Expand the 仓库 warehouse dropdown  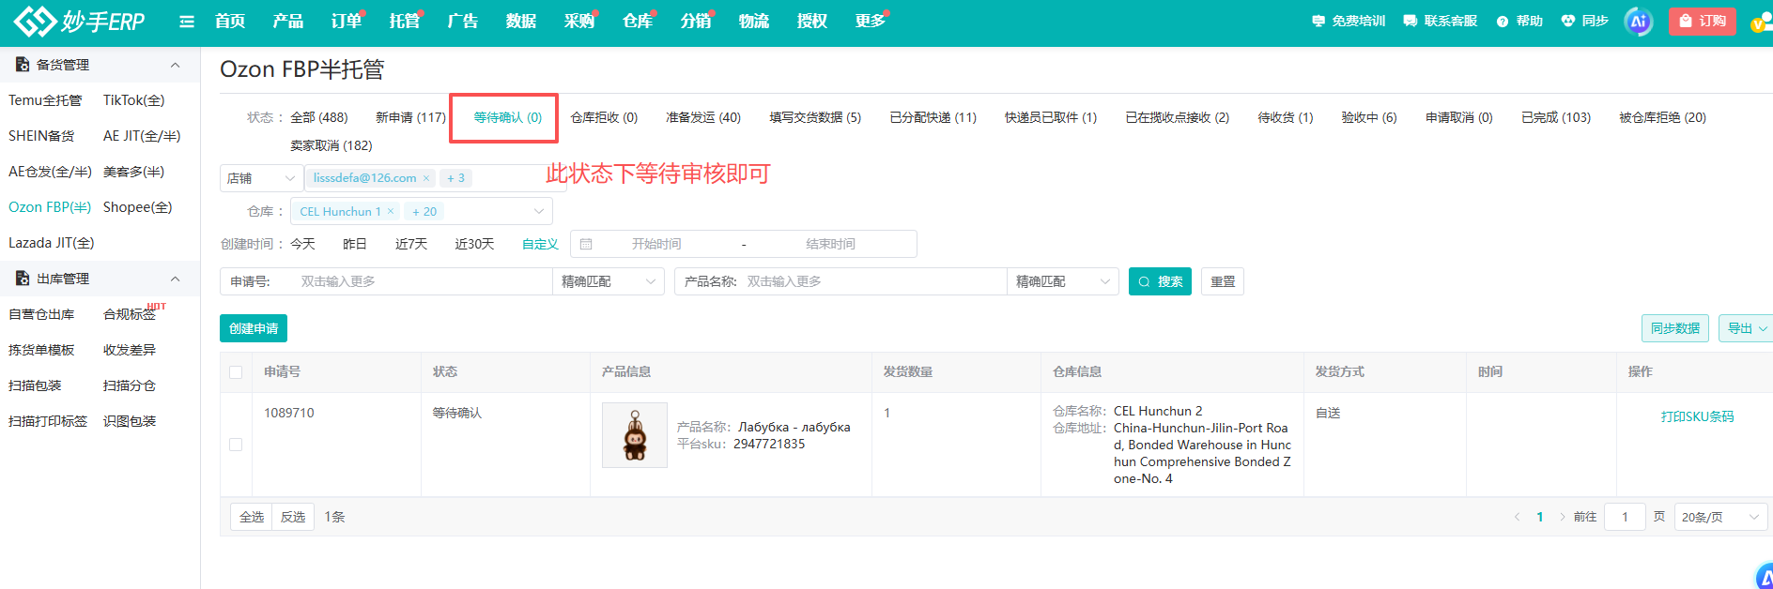coord(539,211)
